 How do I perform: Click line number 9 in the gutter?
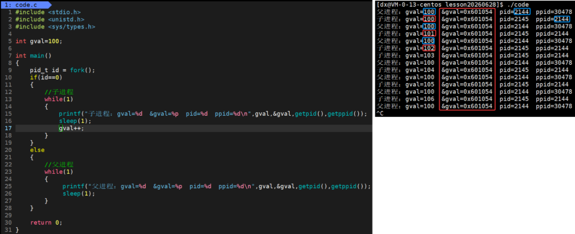10,70
